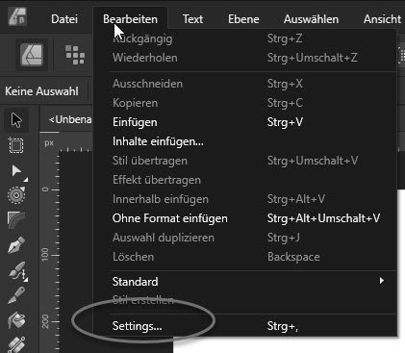Image resolution: width=405 pixels, height=353 pixels.
Task: Select the Artboard tool icon
Action: (x=16, y=145)
